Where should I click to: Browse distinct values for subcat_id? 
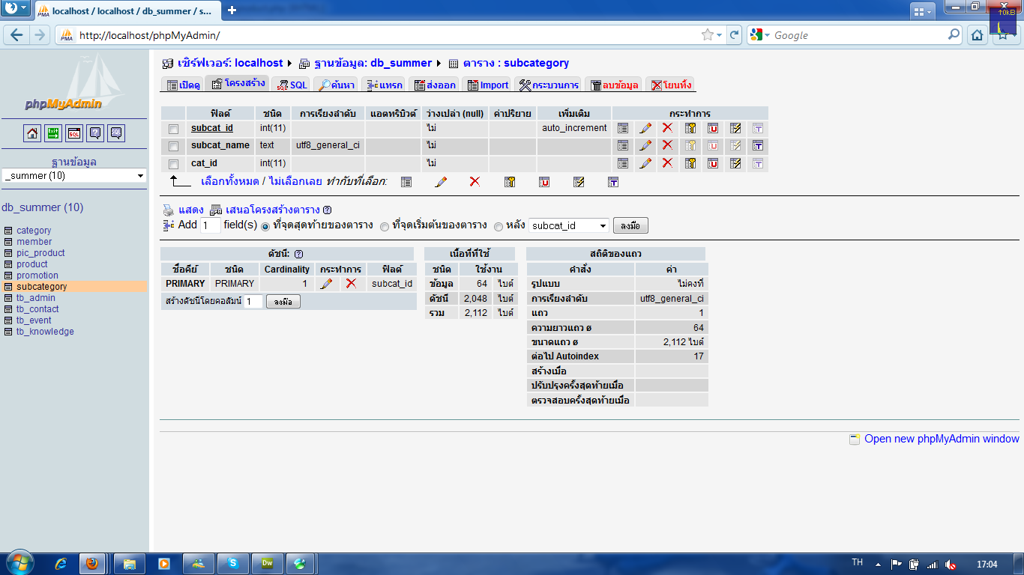click(x=623, y=128)
